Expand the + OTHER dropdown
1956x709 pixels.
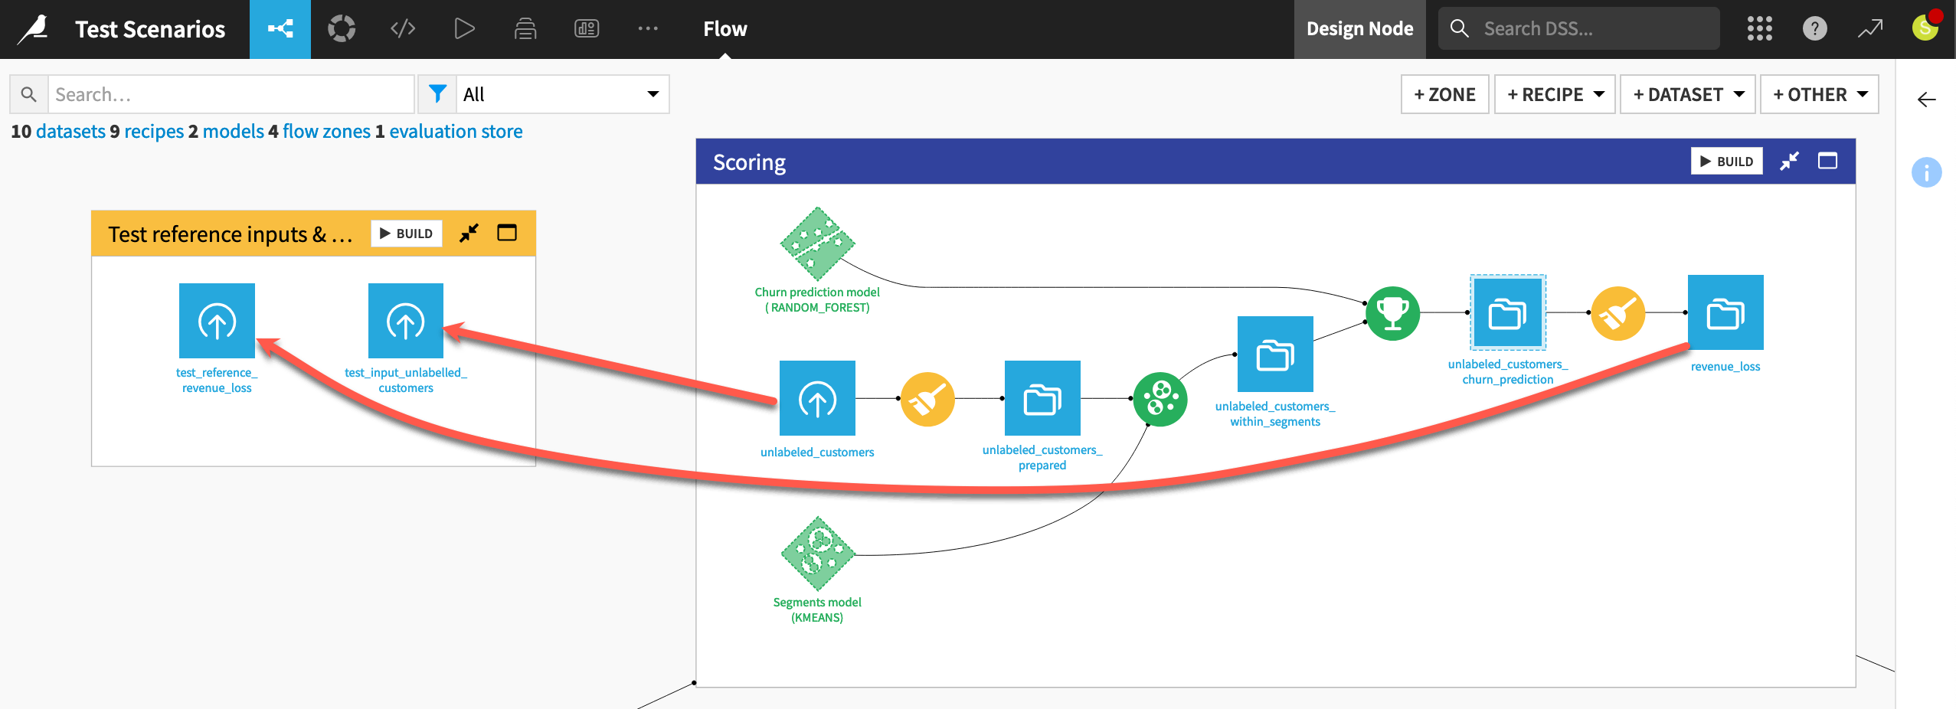click(x=1820, y=94)
